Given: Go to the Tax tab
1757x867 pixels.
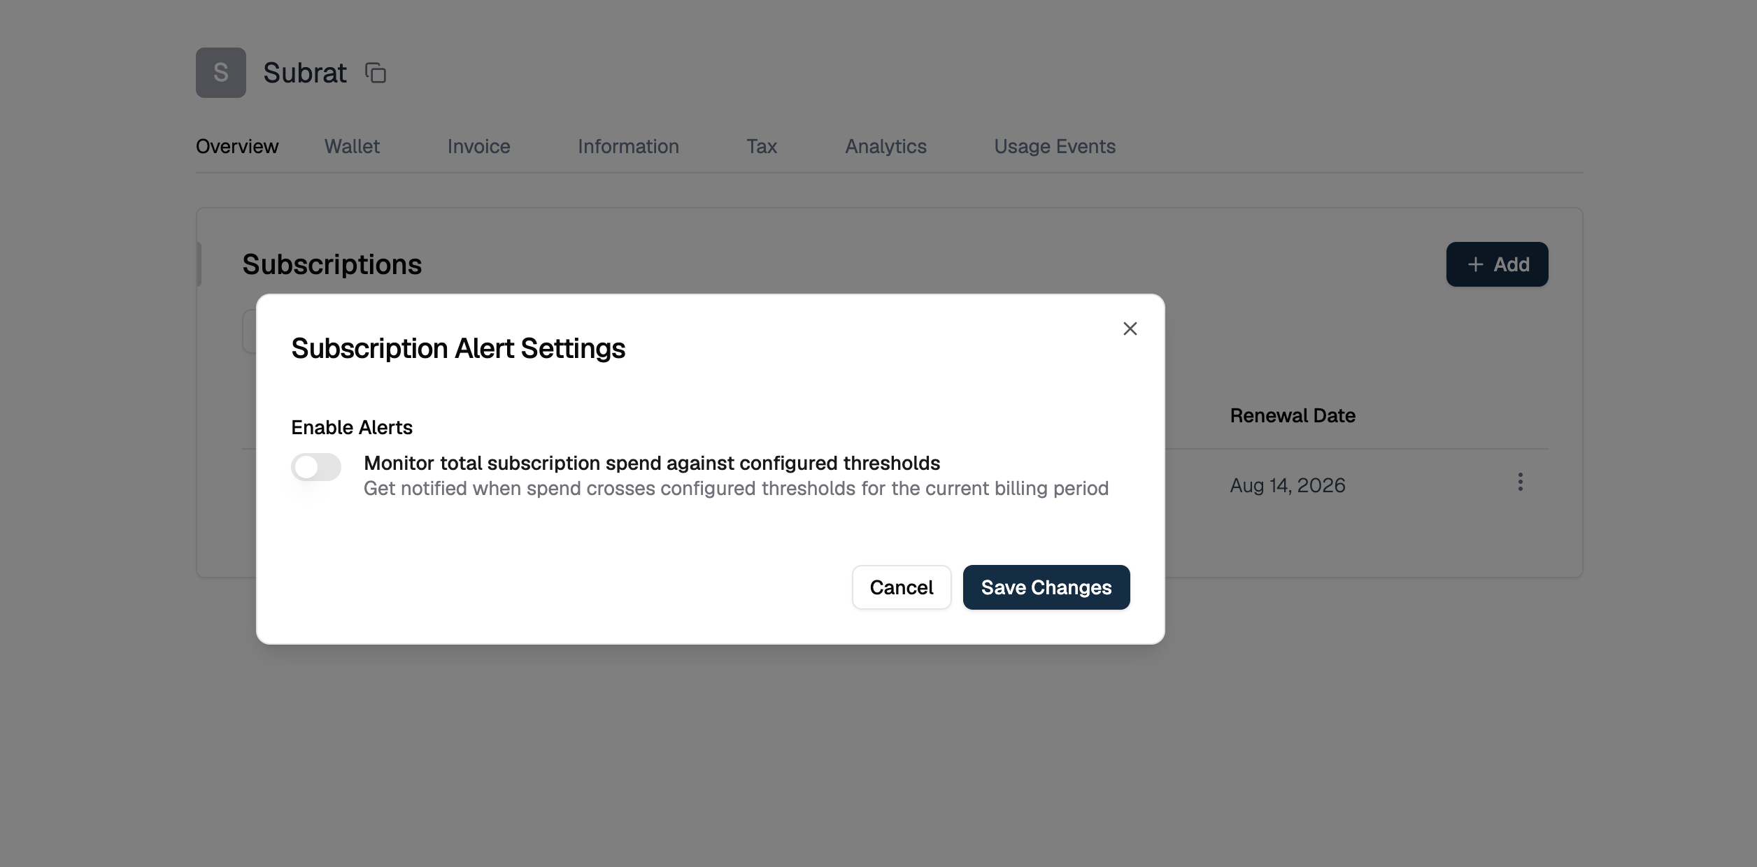Looking at the screenshot, I should [x=762, y=146].
